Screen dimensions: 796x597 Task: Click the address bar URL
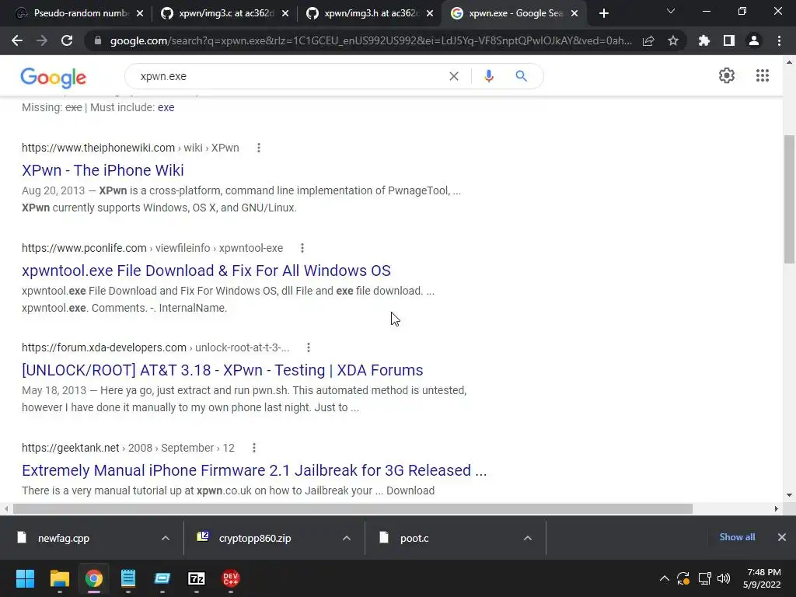click(371, 40)
